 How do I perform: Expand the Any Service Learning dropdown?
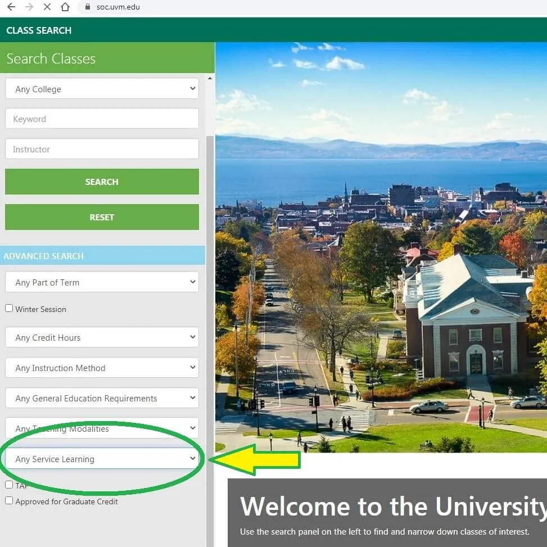pyautogui.click(x=102, y=459)
